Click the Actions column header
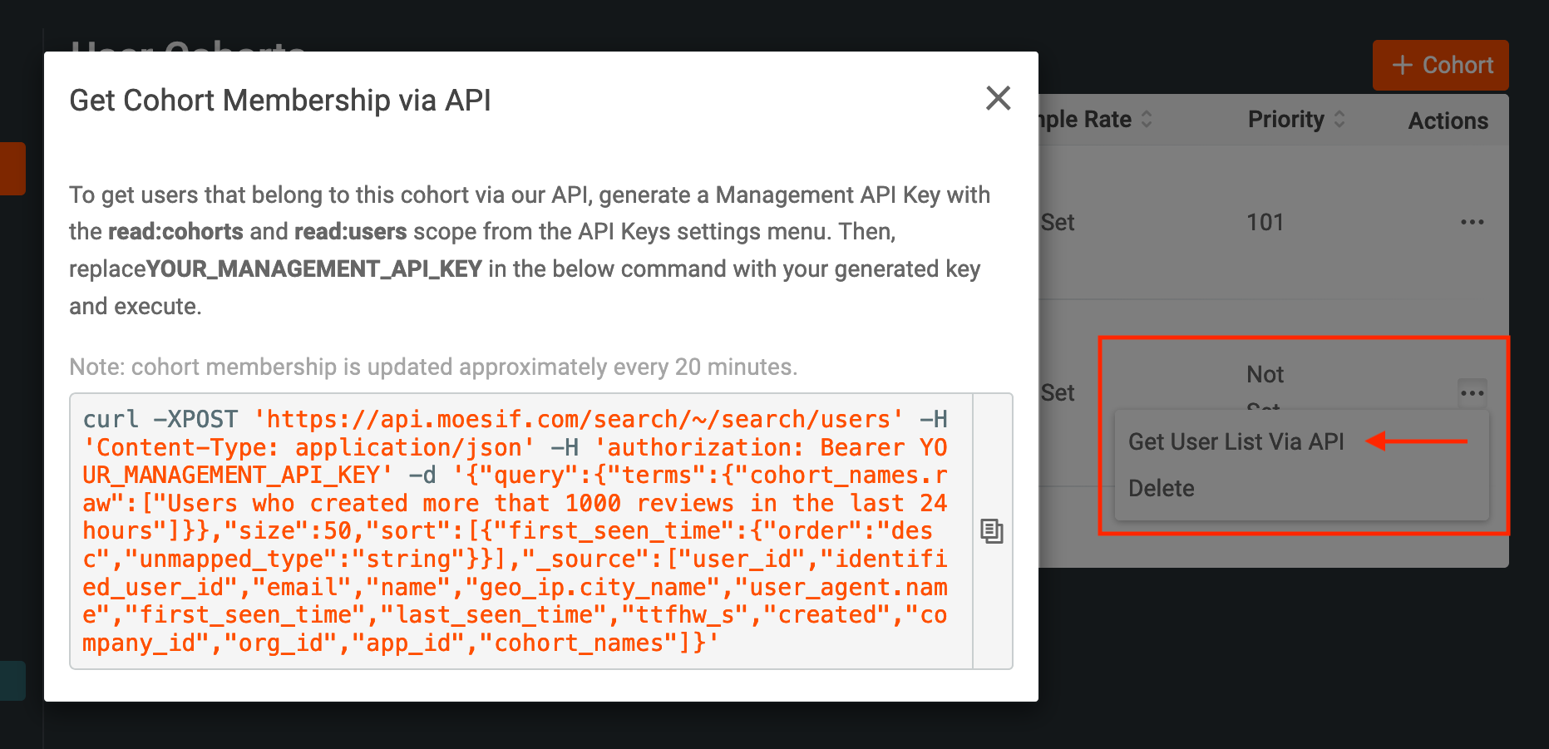Viewport: 1549px width, 749px height. click(x=1448, y=120)
